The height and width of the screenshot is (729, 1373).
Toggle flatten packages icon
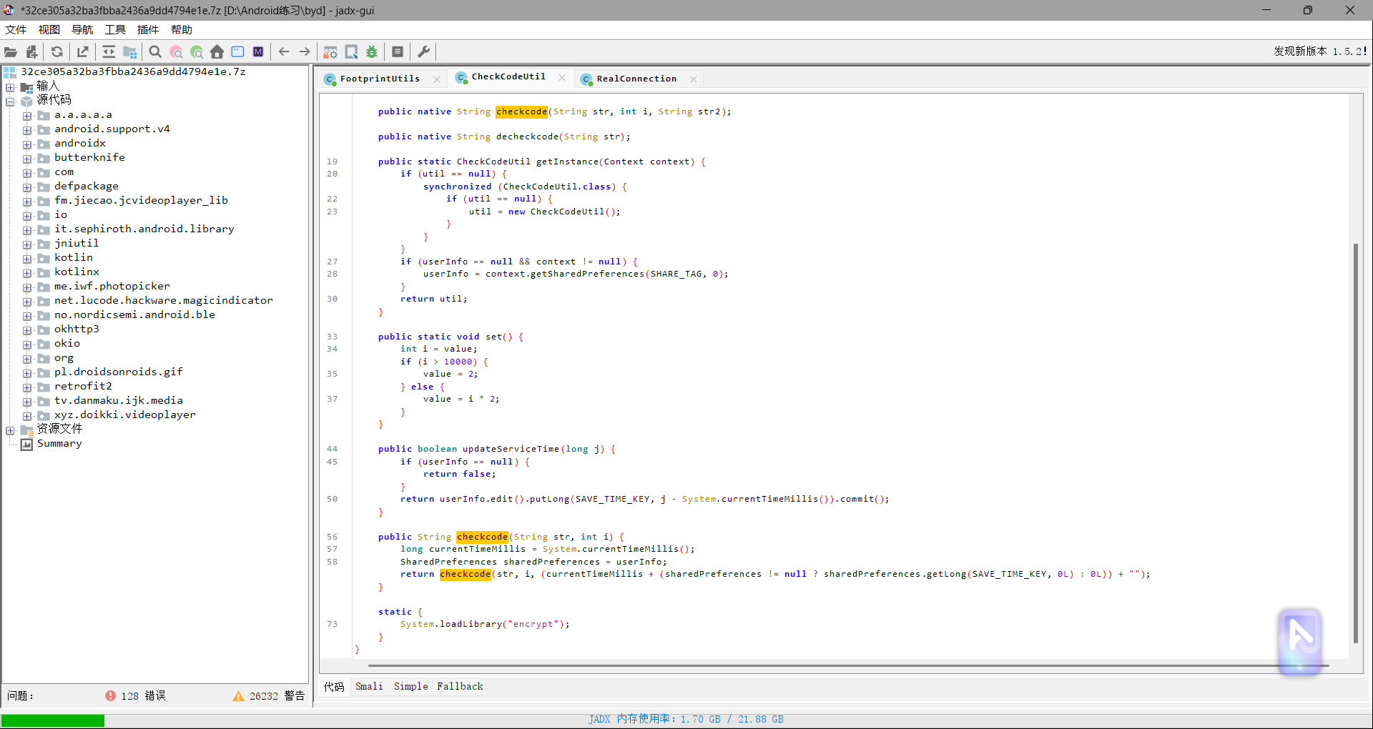coord(129,51)
